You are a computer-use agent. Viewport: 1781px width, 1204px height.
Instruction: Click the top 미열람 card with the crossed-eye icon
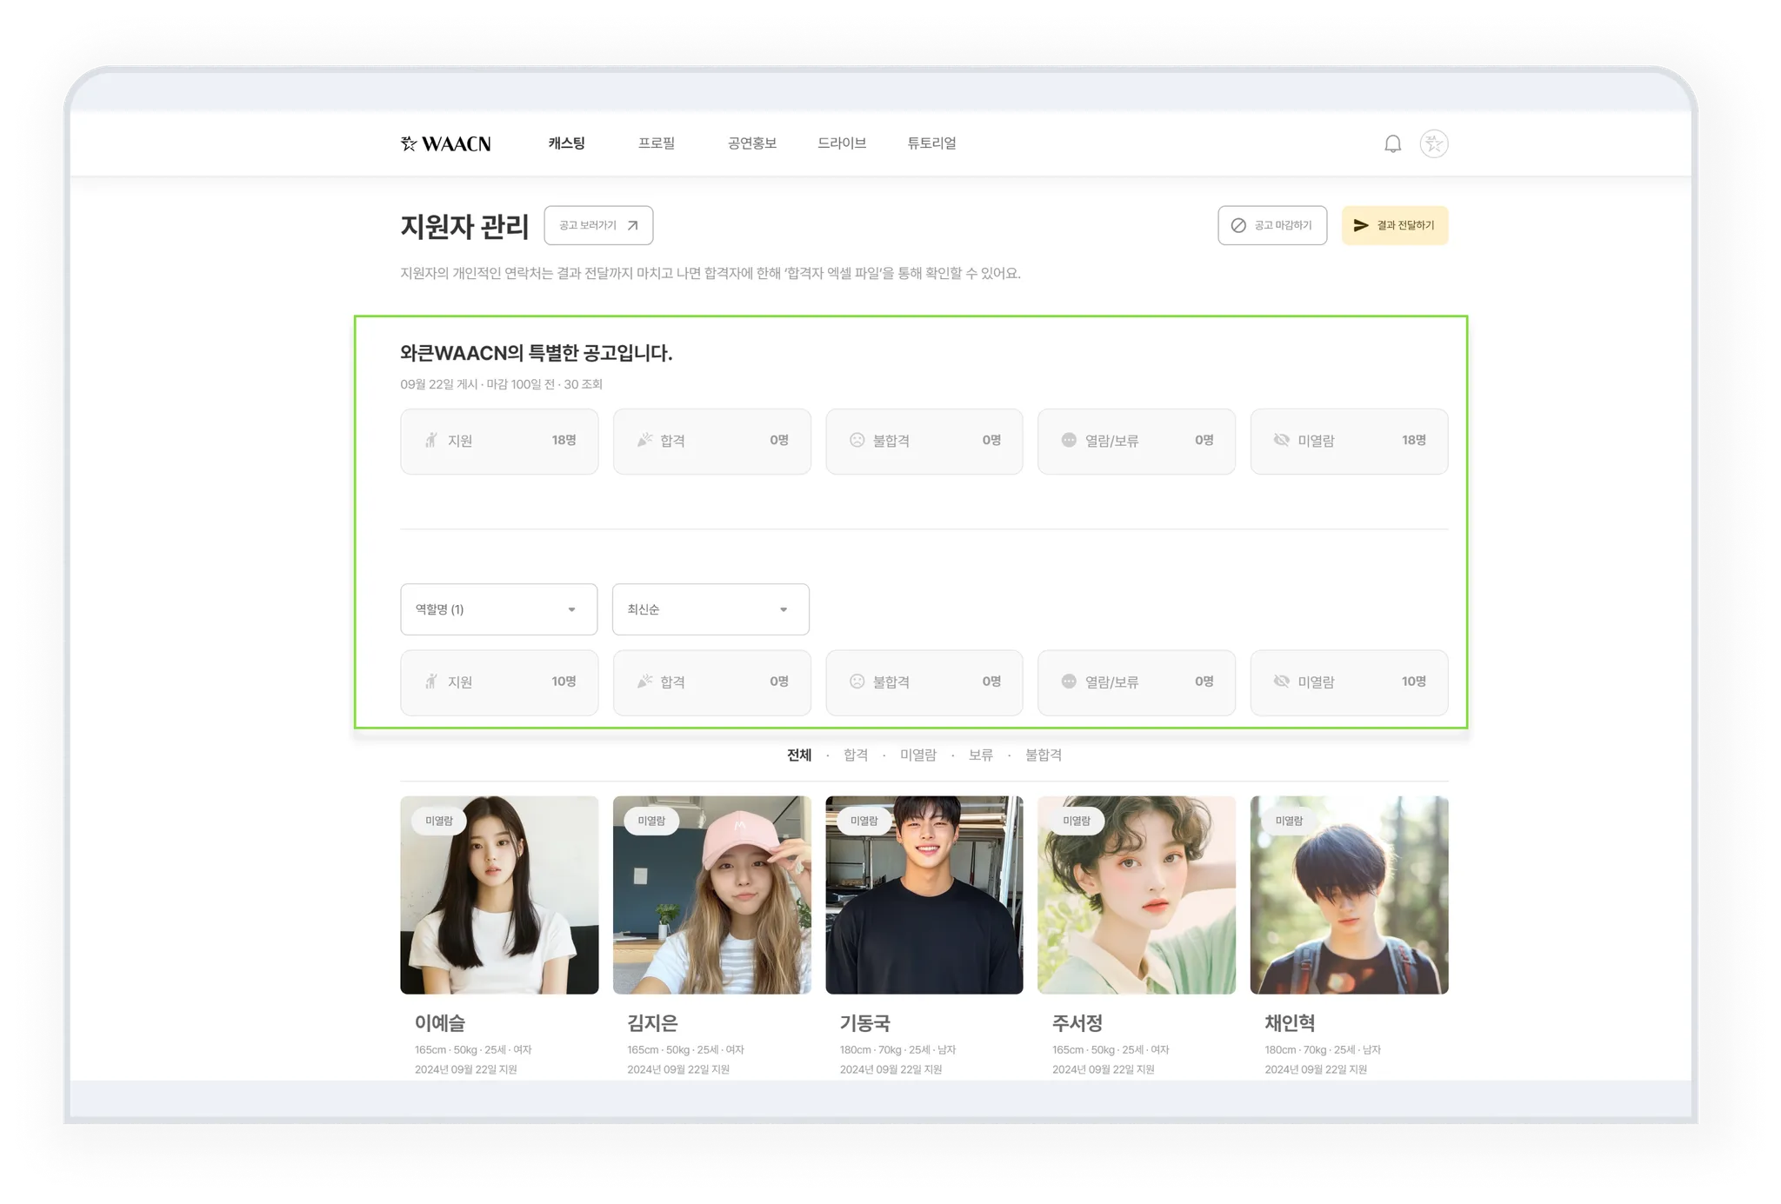(x=1349, y=441)
